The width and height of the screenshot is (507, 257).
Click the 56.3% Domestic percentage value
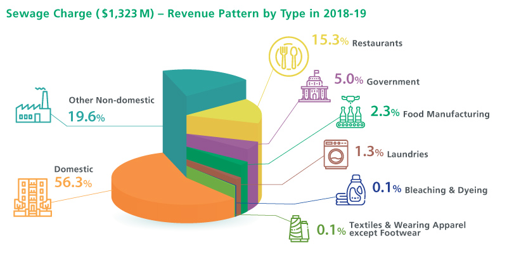(x=74, y=183)
